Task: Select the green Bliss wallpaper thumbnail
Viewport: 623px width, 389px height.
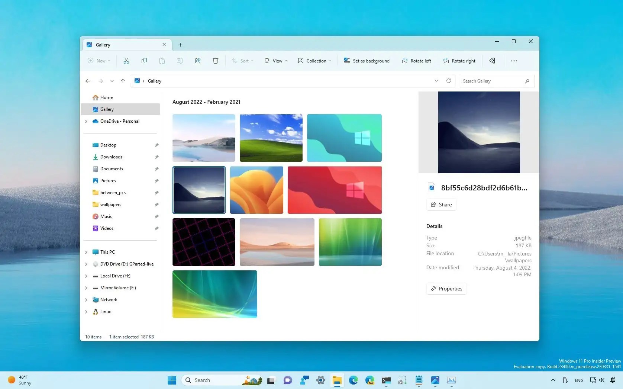Action: click(x=271, y=138)
